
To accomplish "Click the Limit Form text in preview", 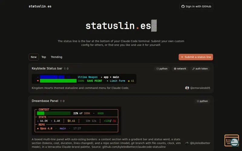I will (117, 81).
